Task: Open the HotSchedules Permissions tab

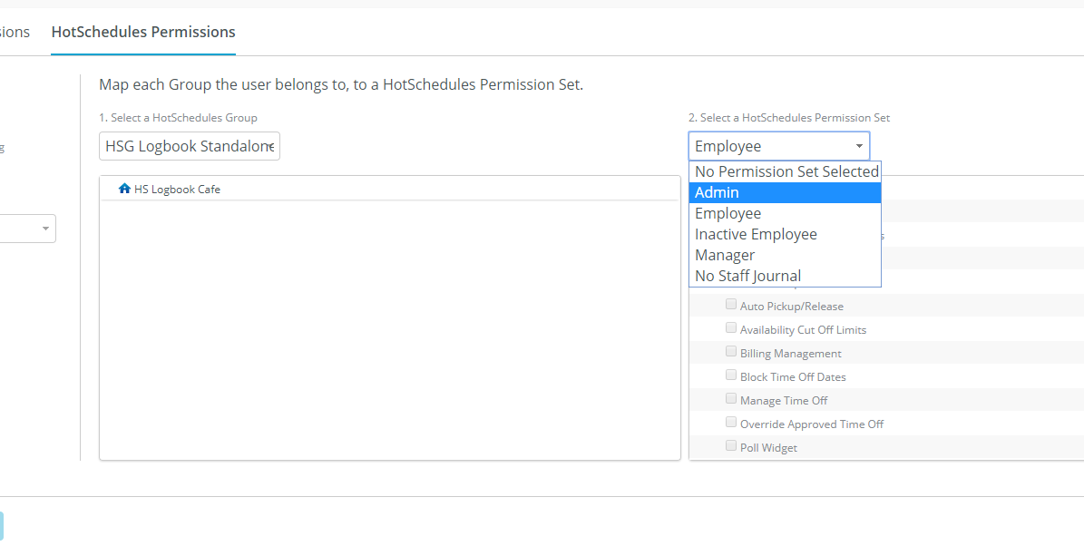Action: (143, 32)
